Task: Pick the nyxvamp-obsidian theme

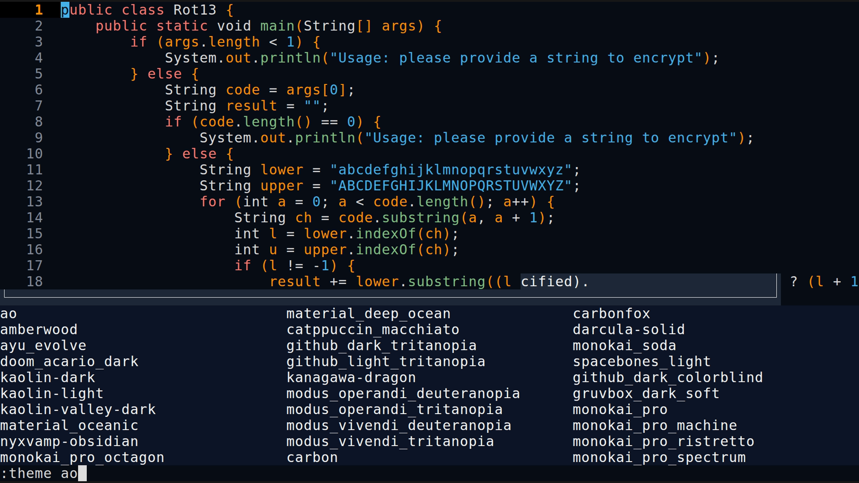Action: click(69, 441)
